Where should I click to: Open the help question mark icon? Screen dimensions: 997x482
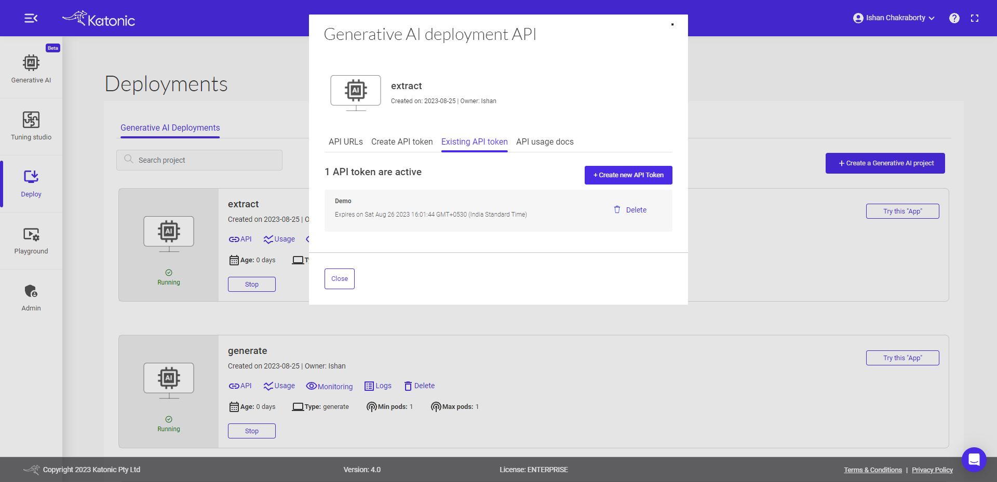pyautogui.click(x=954, y=18)
